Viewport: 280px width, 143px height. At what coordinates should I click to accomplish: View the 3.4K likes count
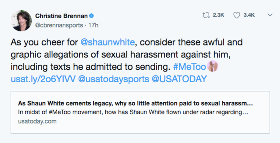point(249,15)
